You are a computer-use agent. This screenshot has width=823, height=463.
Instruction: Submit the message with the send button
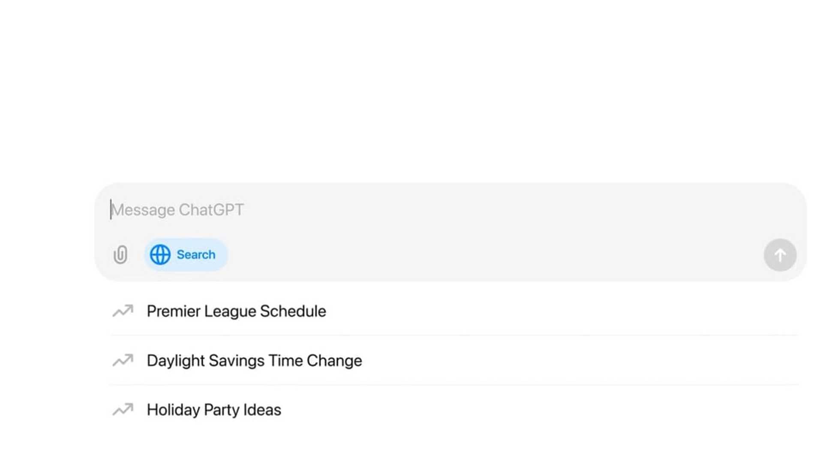coord(780,255)
